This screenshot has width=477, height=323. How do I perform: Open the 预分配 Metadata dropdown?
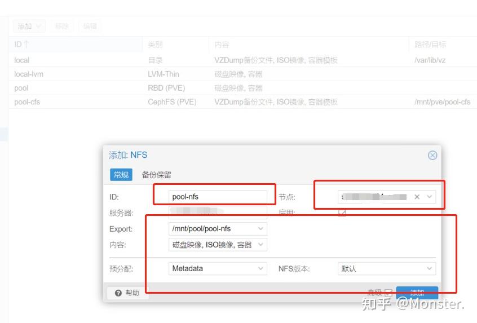pos(260,268)
